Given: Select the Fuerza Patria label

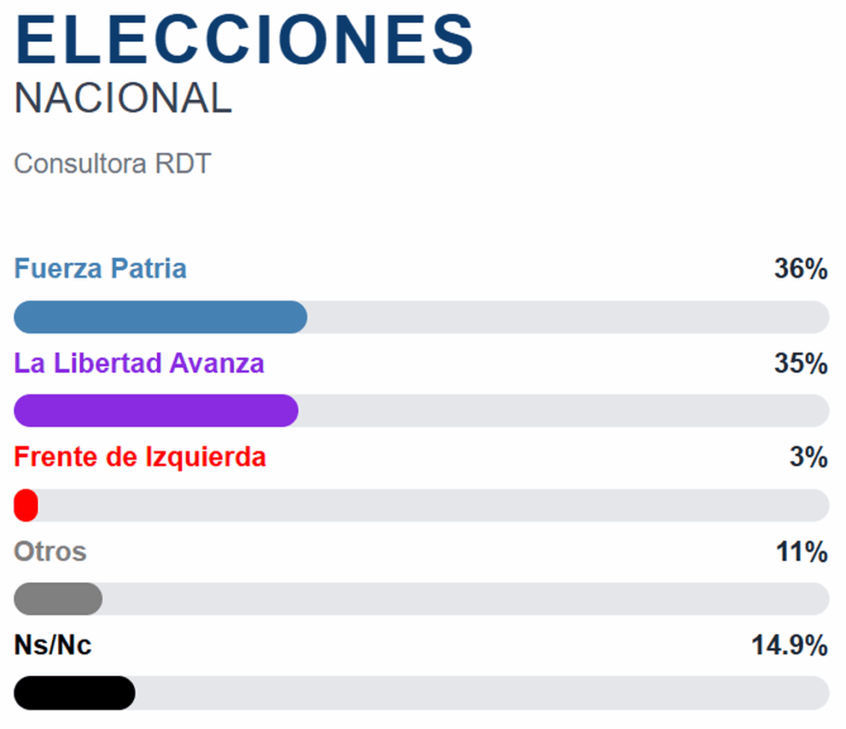Looking at the screenshot, I should (x=100, y=268).
